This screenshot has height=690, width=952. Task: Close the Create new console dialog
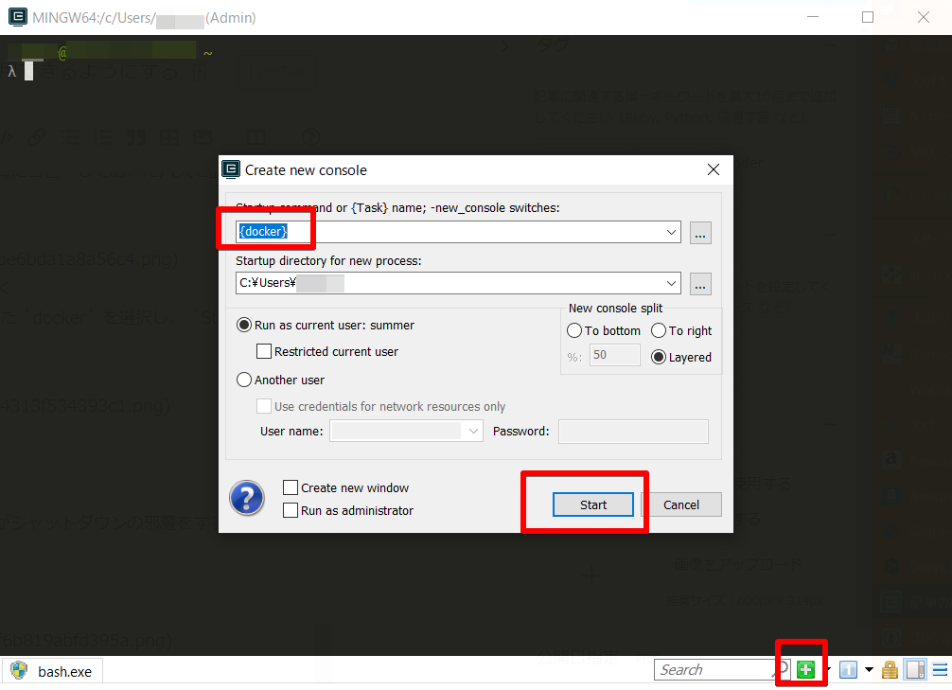[714, 169]
